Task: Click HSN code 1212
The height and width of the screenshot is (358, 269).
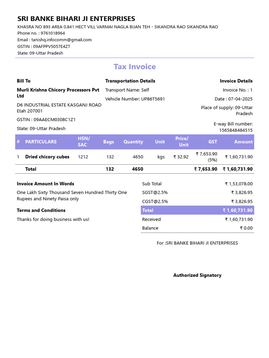Action: point(83,157)
